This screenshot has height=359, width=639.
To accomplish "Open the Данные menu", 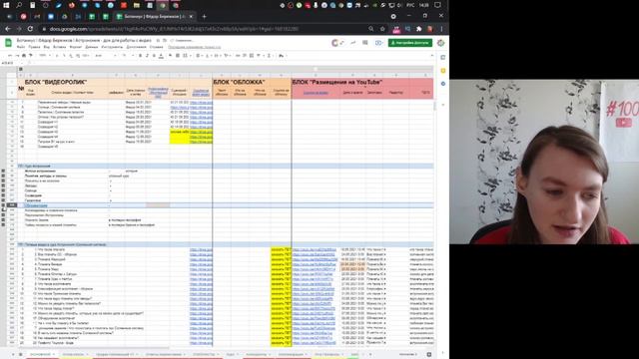I will point(91,47).
